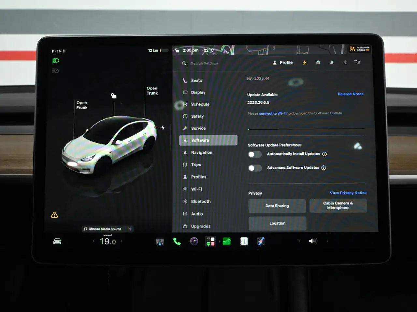Lower volume with left chevron
The width and height of the screenshot is (417, 312).
coord(299,241)
